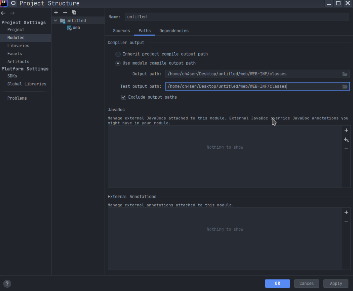Click the Apply button
Screen dimensions: 353x291
point(336,283)
